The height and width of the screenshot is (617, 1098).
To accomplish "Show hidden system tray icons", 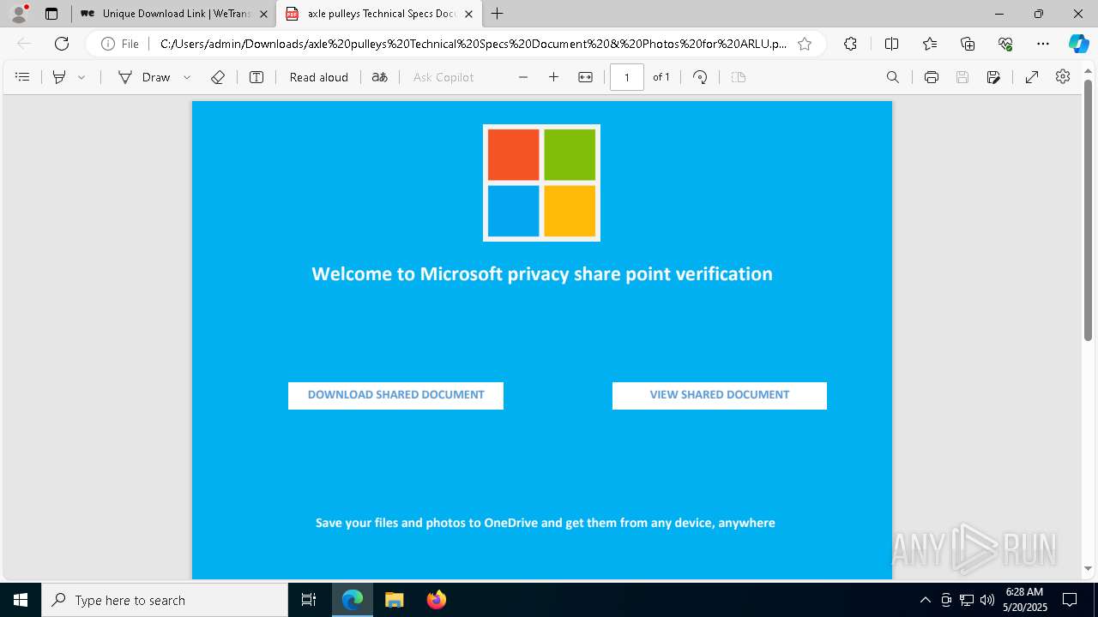I will tap(925, 600).
